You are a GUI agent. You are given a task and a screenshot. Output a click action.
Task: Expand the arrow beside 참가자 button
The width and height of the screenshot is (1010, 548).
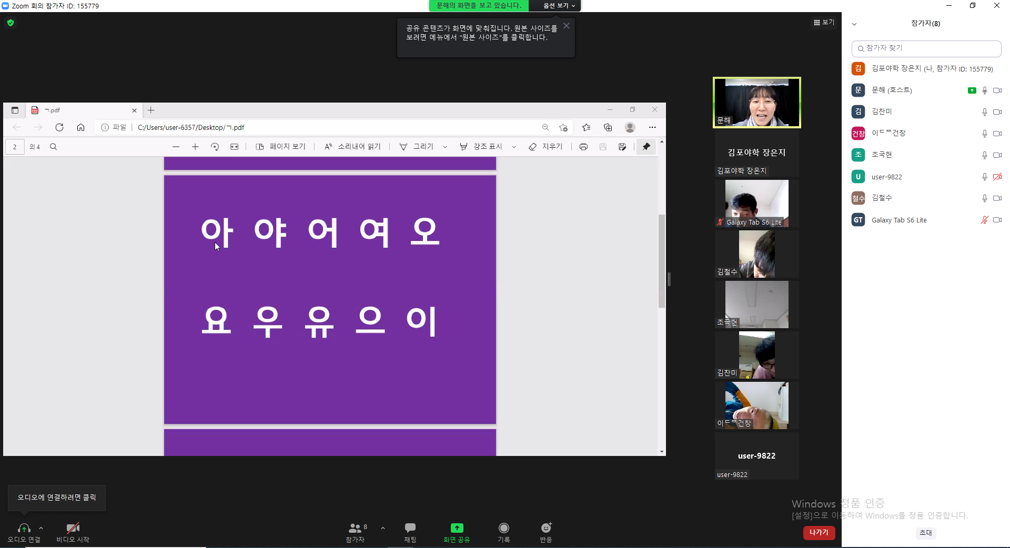[x=382, y=528]
